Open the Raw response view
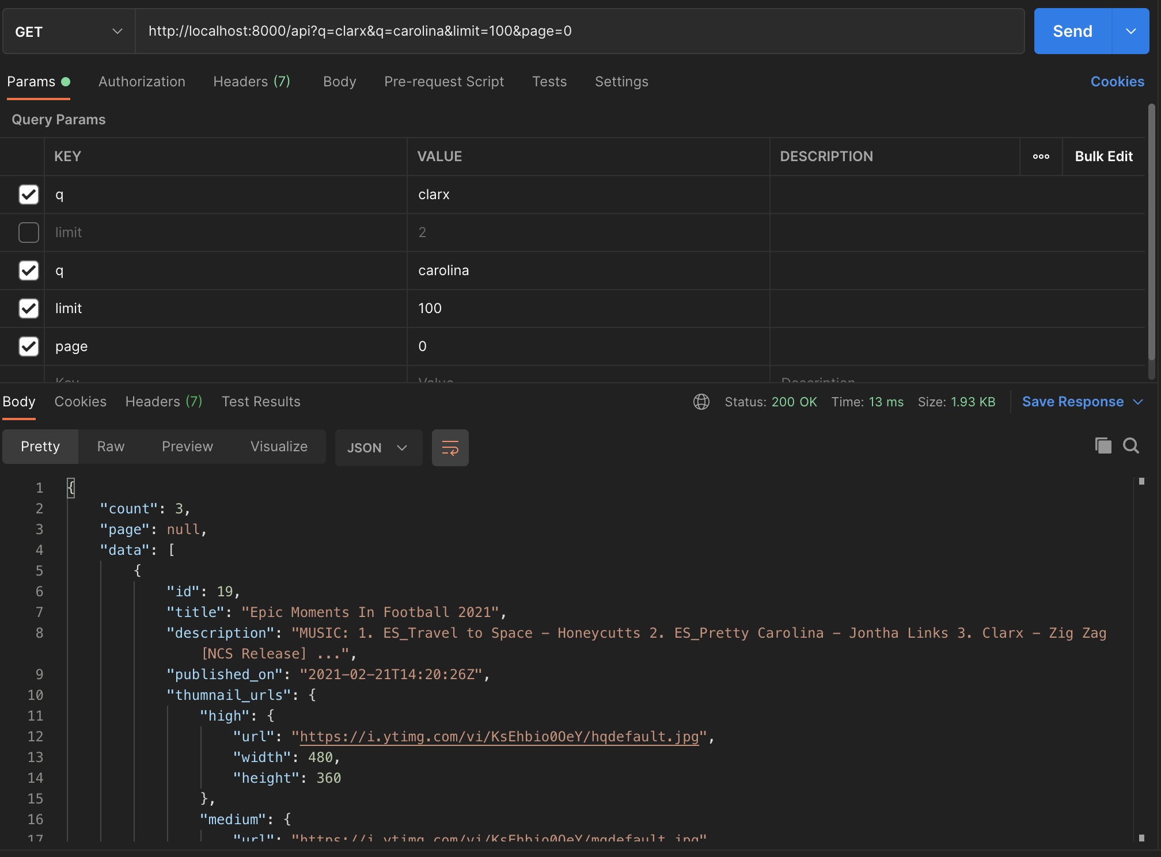The image size is (1161, 857). (111, 447)
